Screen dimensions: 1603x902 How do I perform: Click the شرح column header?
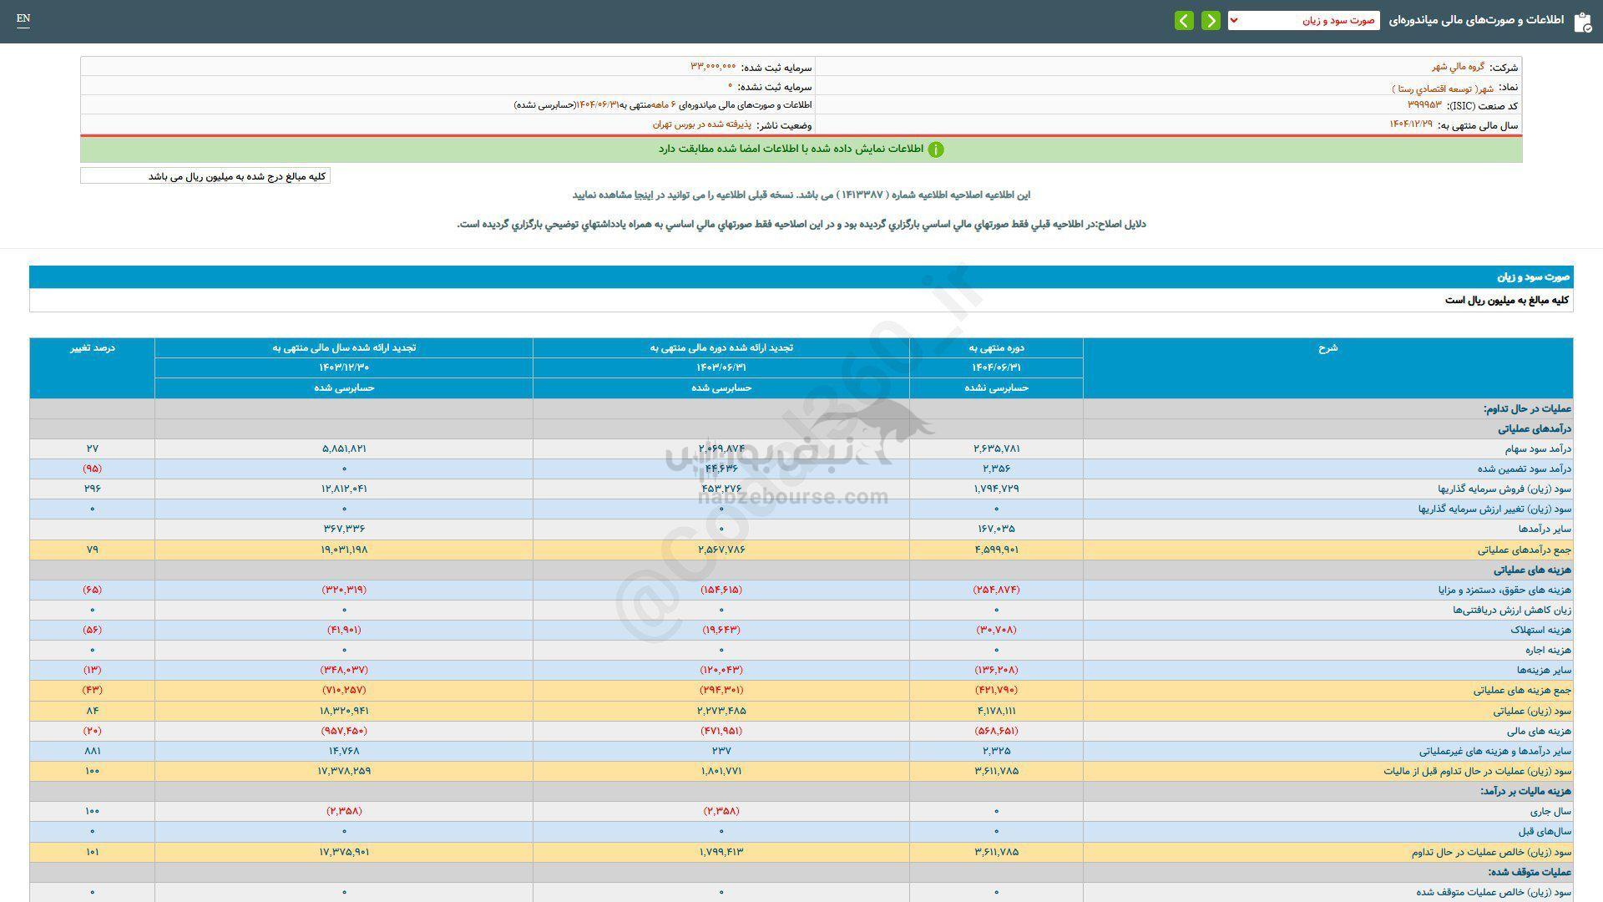tap(1327, 347)
